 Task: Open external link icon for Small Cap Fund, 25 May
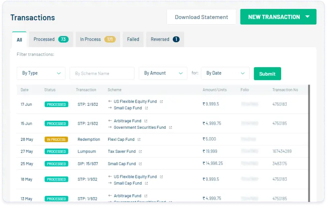140,164
